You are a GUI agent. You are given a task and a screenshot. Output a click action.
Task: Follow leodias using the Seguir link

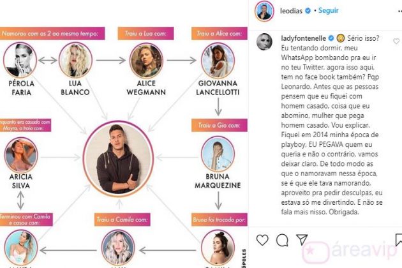328,10
